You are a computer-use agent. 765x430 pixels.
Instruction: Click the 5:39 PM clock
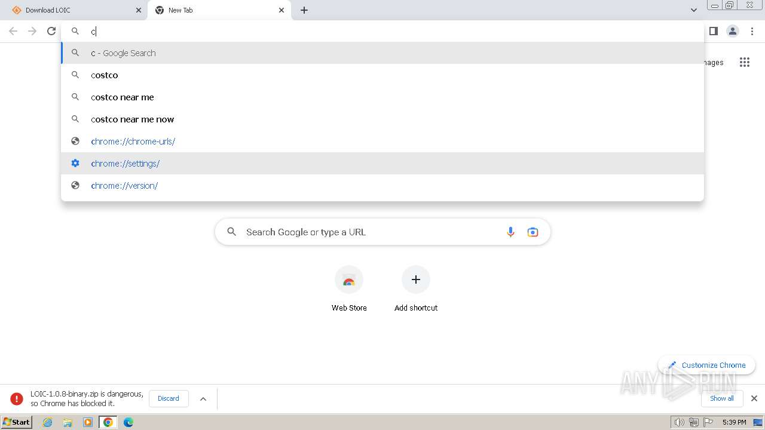point(734,422)
